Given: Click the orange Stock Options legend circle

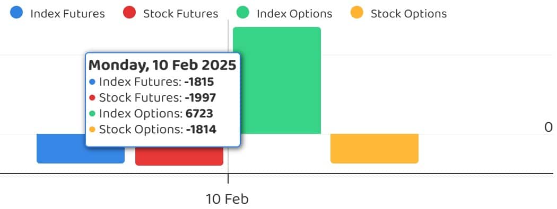Looking at the screenshot, I should coord(356,13).
